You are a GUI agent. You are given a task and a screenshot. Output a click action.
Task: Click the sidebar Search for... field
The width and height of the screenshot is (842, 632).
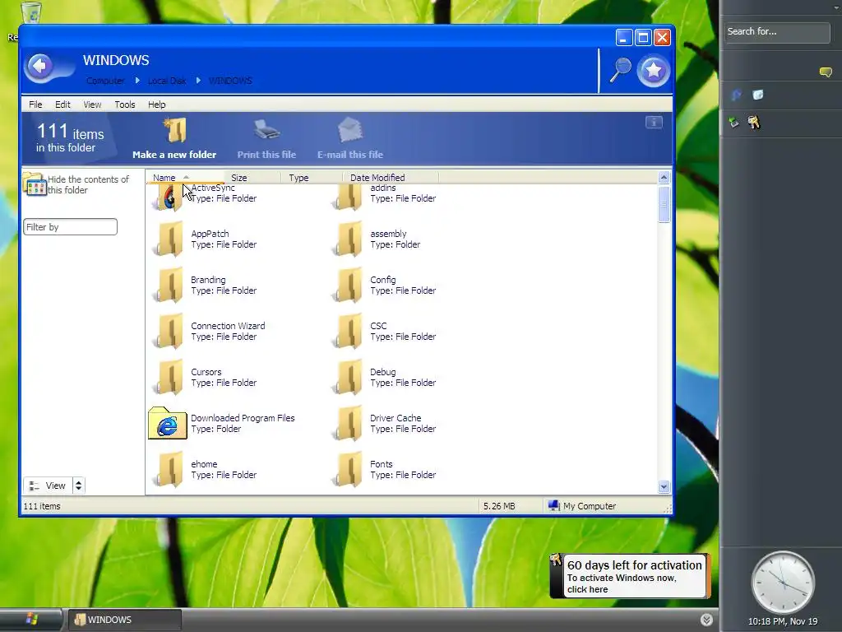pos(776,32)
